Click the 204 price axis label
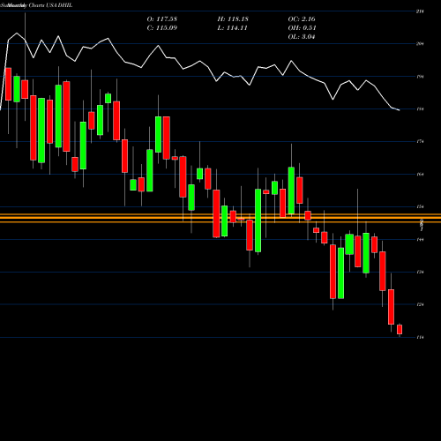Screen dimensions: 441x441 (420, 44)
